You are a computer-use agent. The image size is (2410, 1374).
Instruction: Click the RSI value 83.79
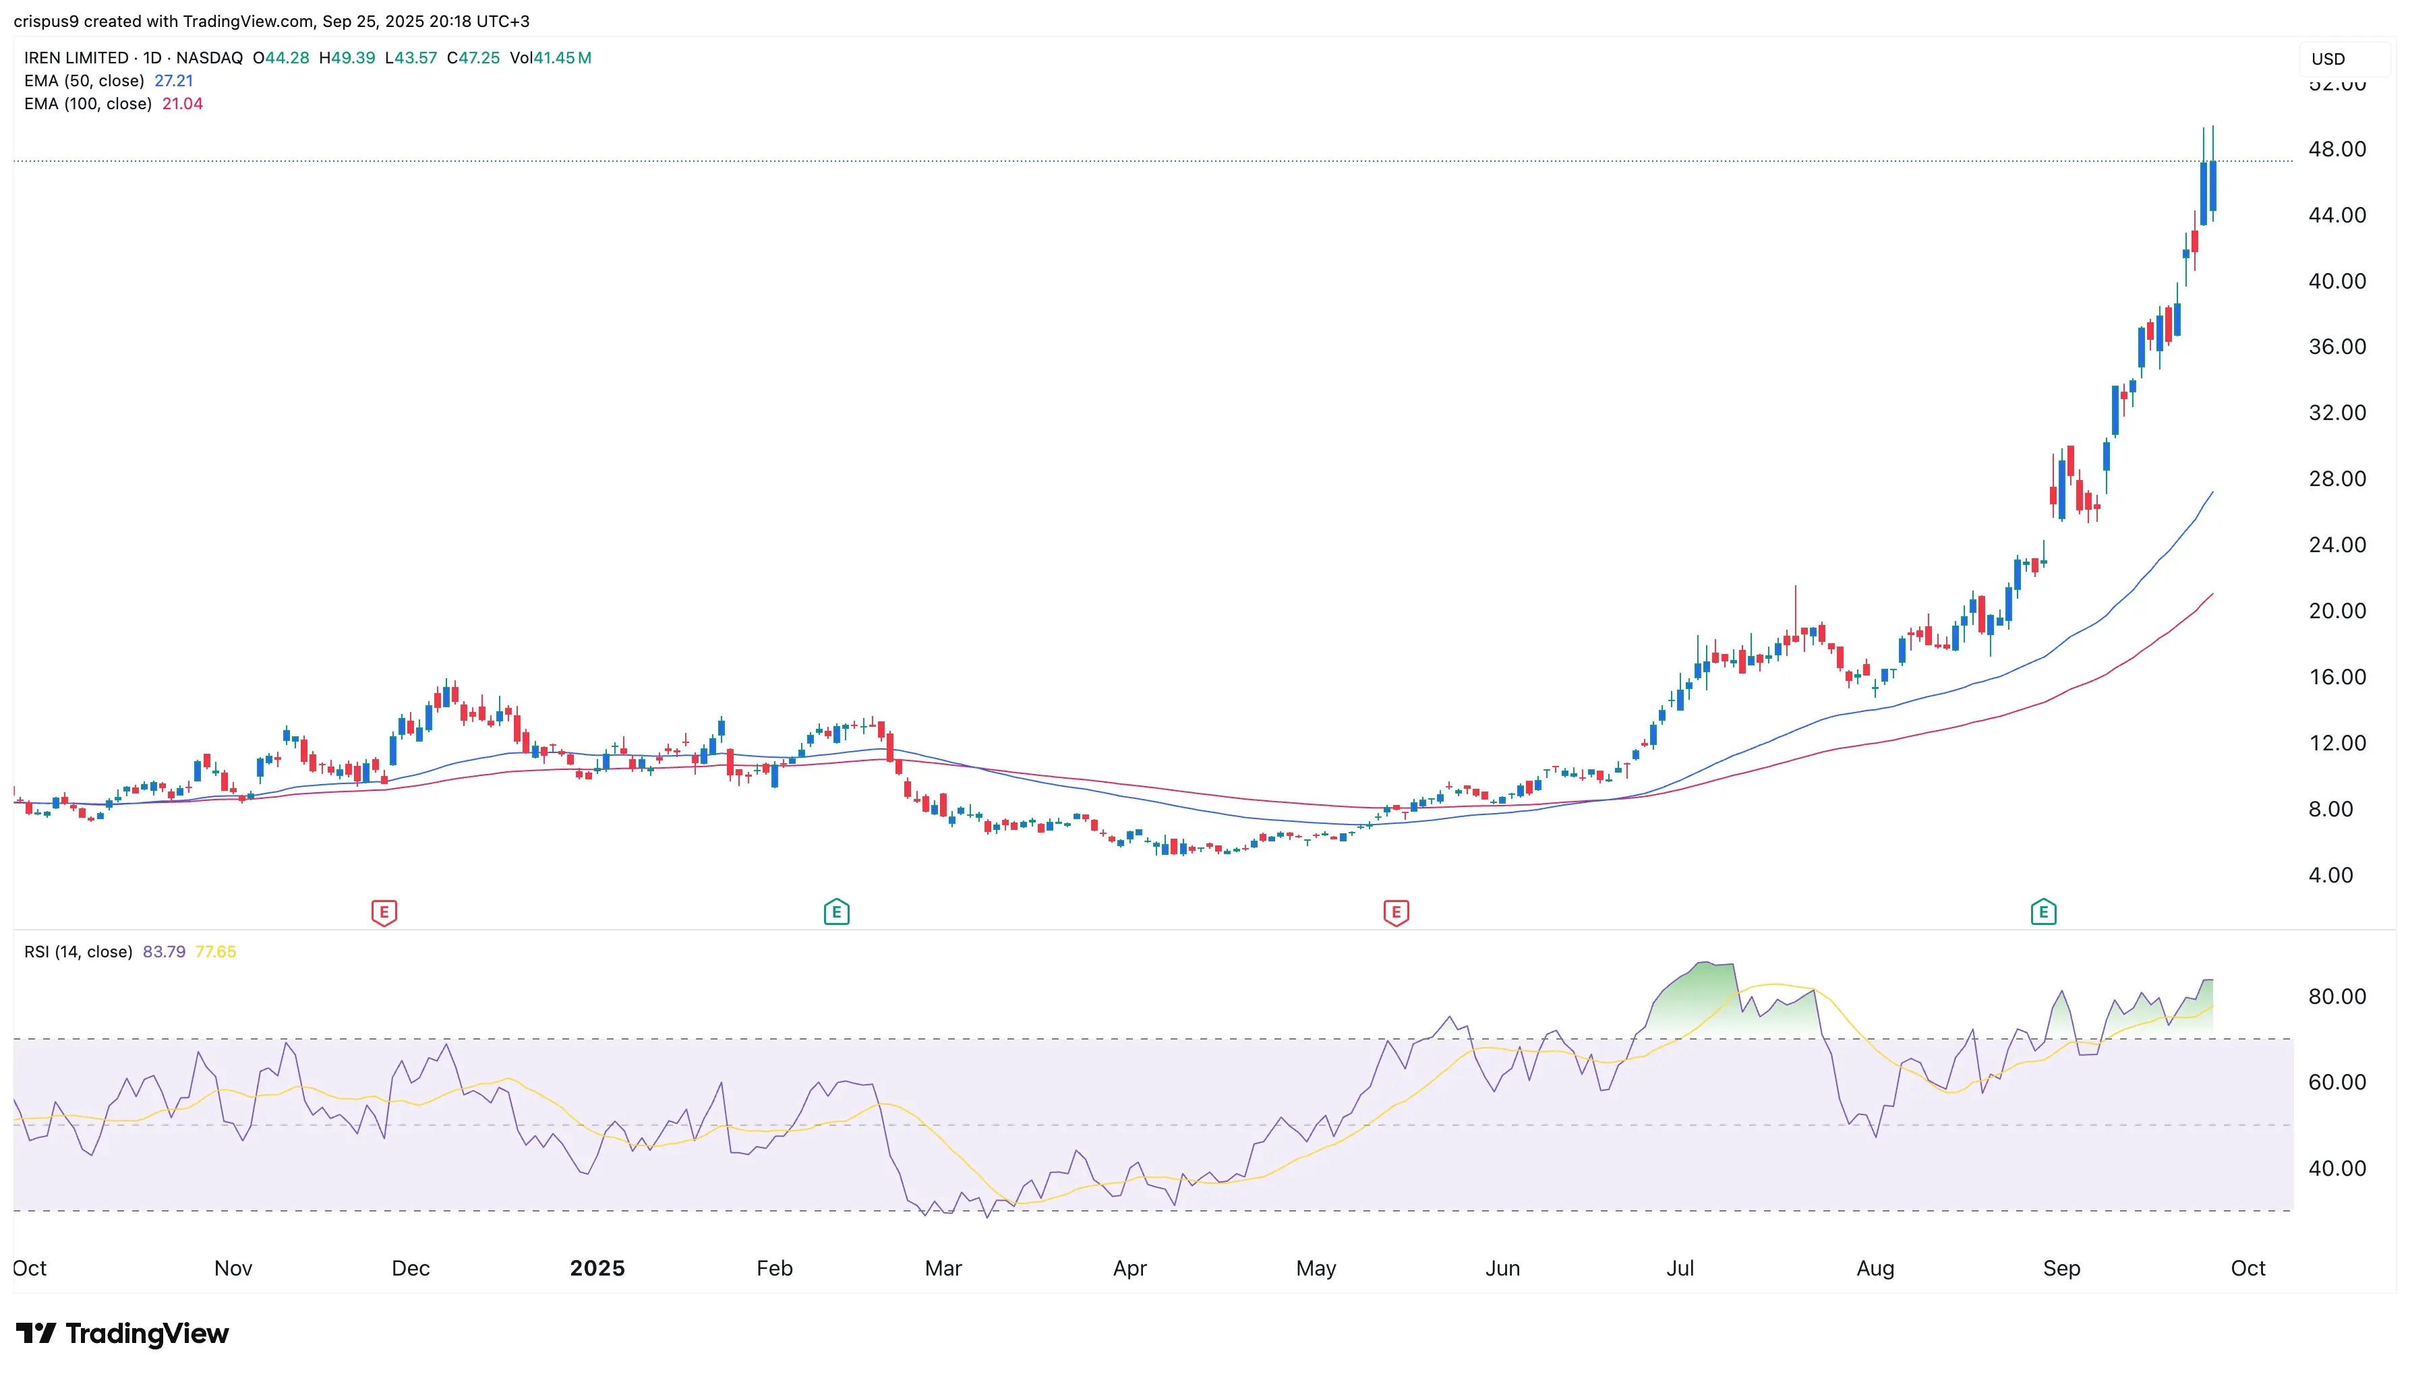coord(164,952)
